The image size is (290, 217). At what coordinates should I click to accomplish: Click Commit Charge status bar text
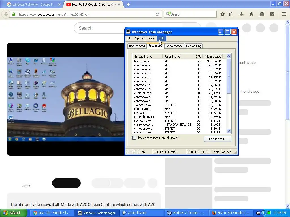click(x=209, y=152)
